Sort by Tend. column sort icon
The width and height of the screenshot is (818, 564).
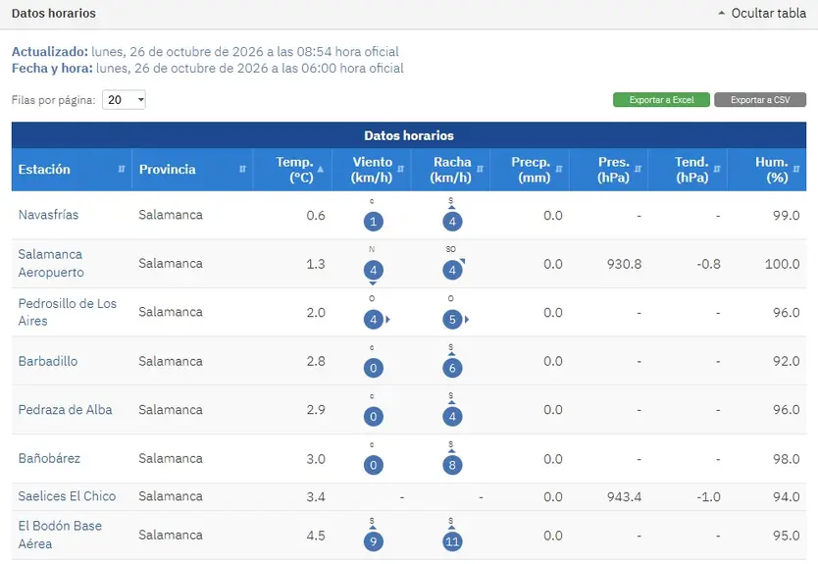point(717,169)
